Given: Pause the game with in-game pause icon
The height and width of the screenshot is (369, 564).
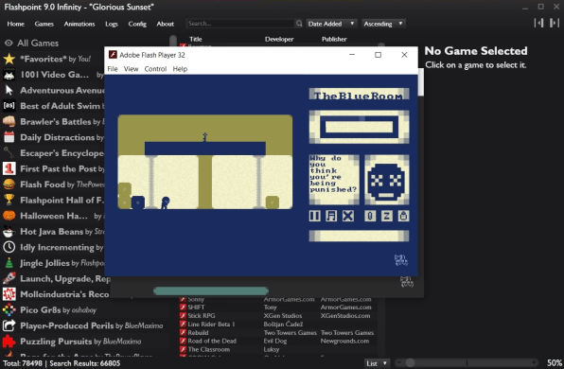Looking at the screenshot, I should click(315, 216).
